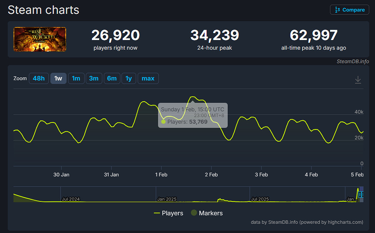375x233 pixels.
Task: Click the Jul 2025 area in the navigator
Action: (x=260, y=194)
